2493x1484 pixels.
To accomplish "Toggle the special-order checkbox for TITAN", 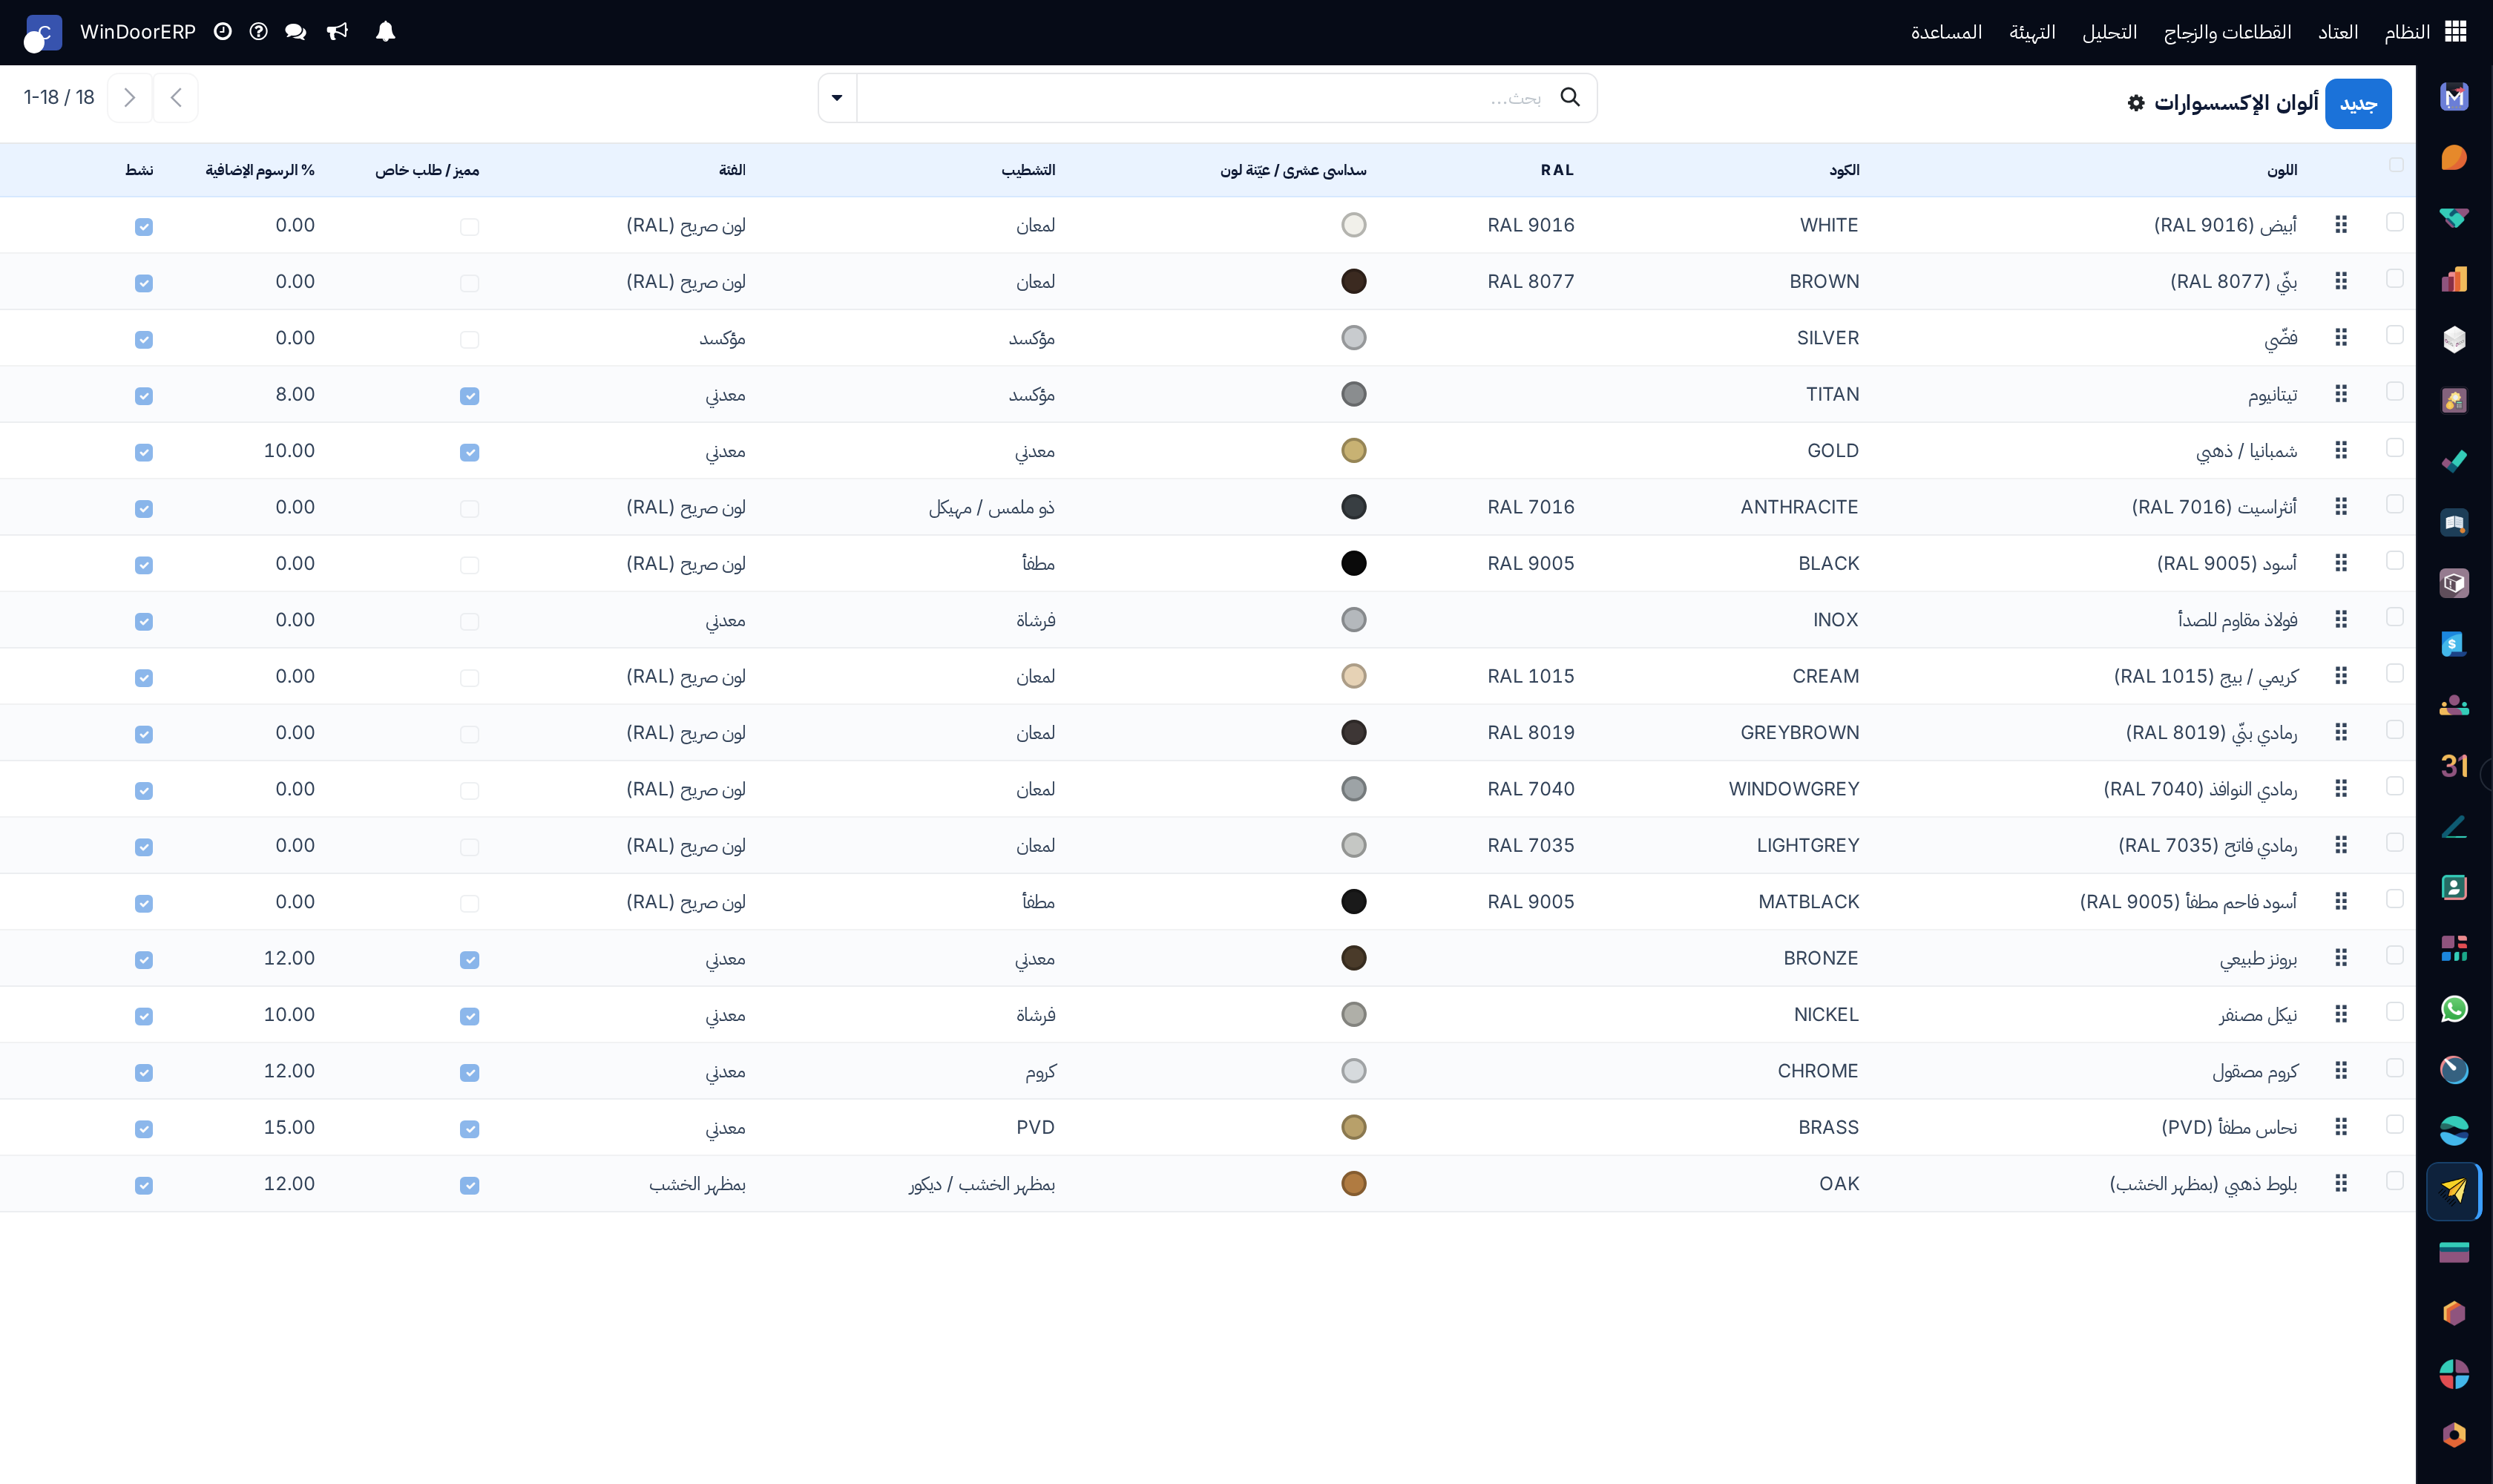I will click(x=470, y=396).
